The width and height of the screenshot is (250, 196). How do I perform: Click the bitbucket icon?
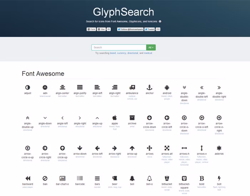tap(167, 178)
